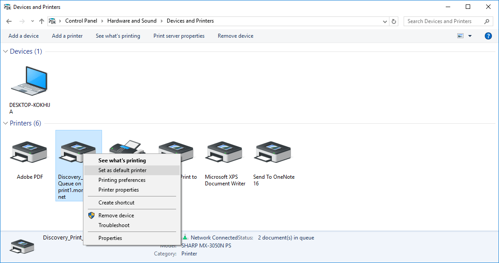
Task: Collapse the Printers section
Action: [x=4, y=123]
